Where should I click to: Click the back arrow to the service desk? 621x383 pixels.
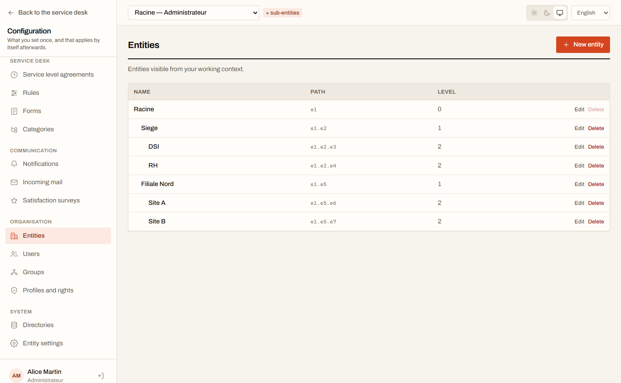tap(11, 13)
